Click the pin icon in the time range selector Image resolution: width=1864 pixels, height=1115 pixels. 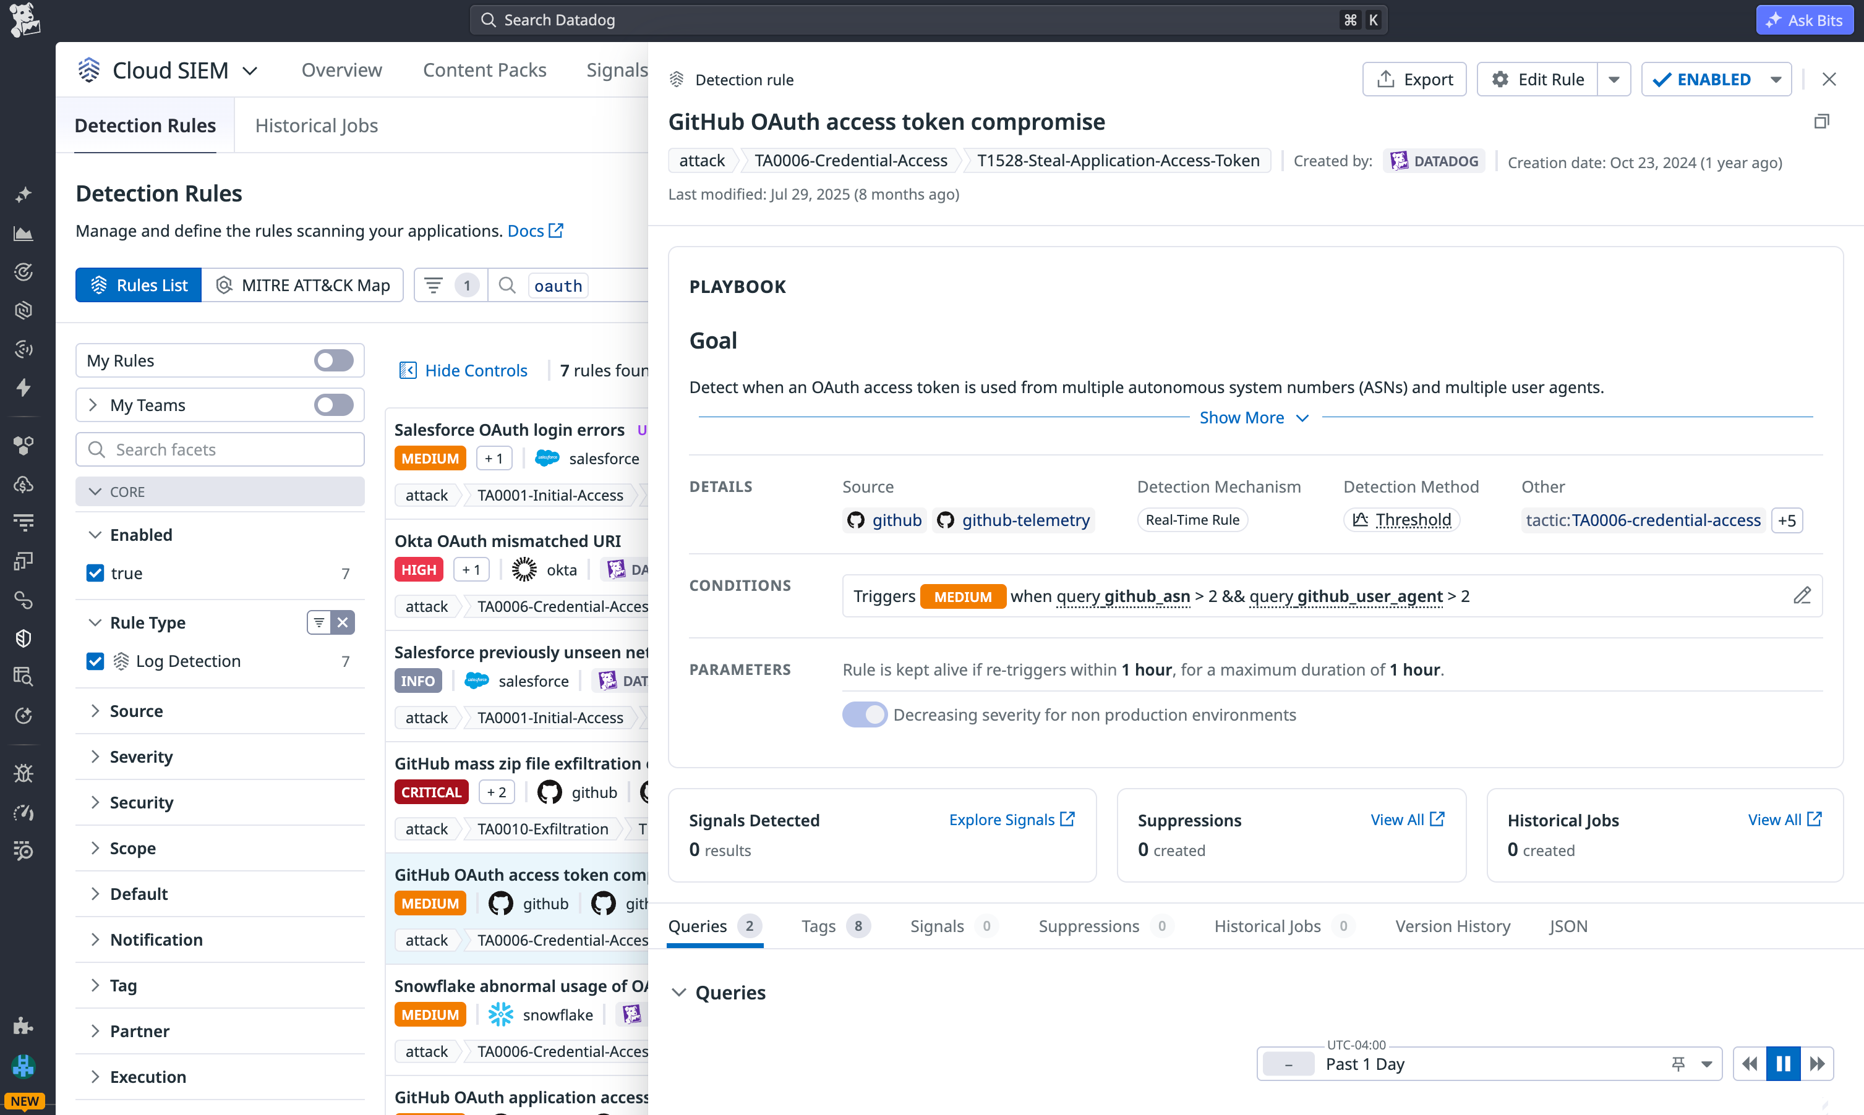[x=1678, y=1063]
